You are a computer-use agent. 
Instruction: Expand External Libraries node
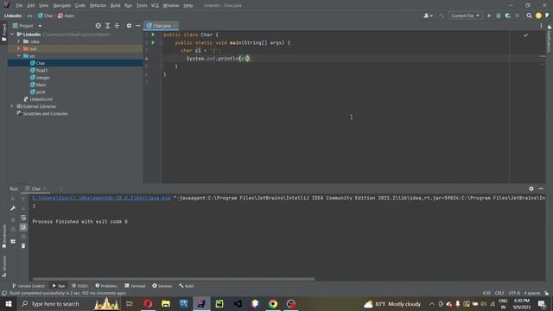(12, 106)
